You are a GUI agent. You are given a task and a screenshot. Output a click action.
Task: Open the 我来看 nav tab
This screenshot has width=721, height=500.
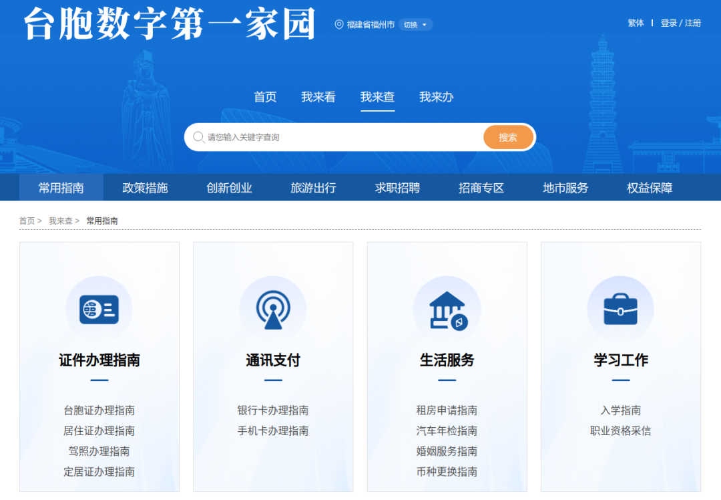pos(318,97)
